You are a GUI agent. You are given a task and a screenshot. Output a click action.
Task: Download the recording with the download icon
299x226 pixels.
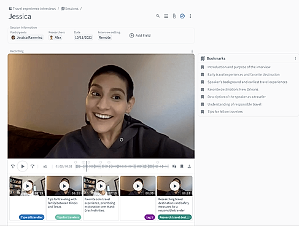point(189,166)
